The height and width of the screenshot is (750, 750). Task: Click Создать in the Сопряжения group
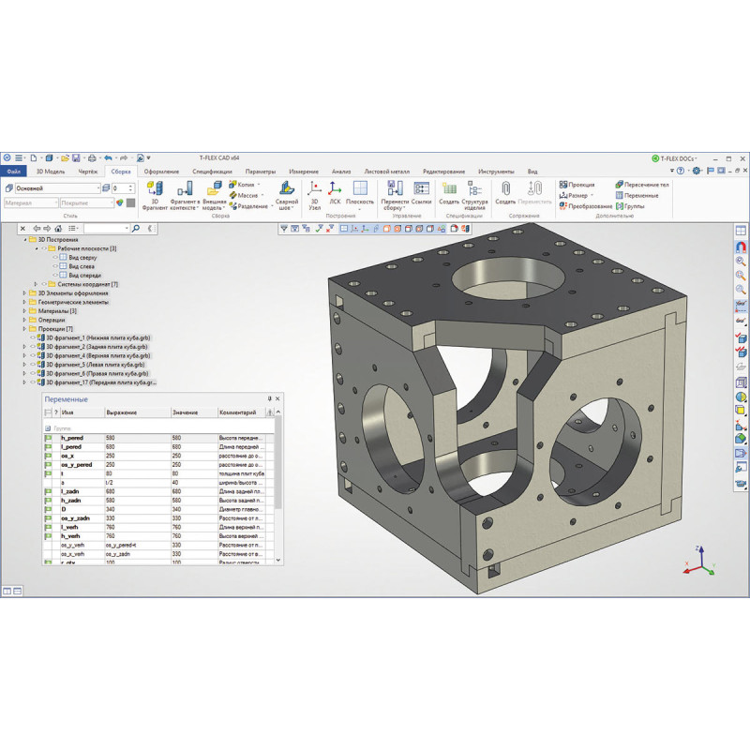click(505, 189)
